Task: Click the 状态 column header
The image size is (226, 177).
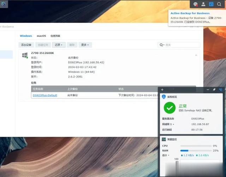Action: [121, 89]
